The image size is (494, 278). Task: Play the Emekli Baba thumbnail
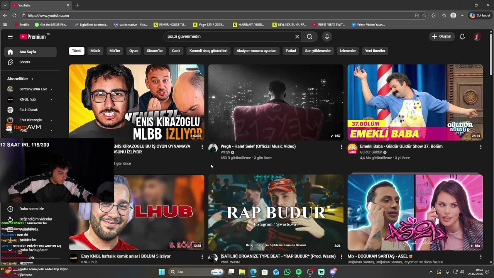[415, 102]
